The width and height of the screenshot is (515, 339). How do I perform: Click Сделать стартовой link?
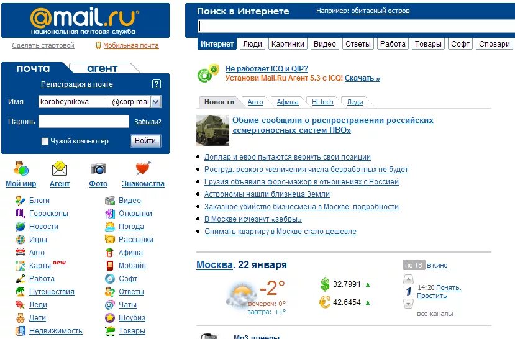[43, 45]
